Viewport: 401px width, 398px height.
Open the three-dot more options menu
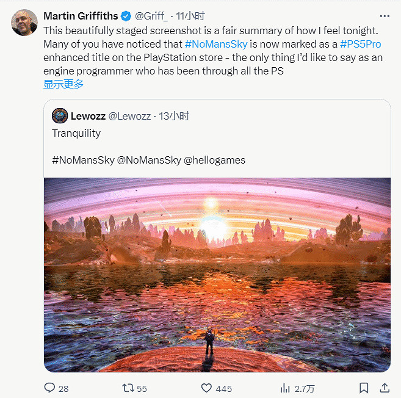[x=384, y=15]
